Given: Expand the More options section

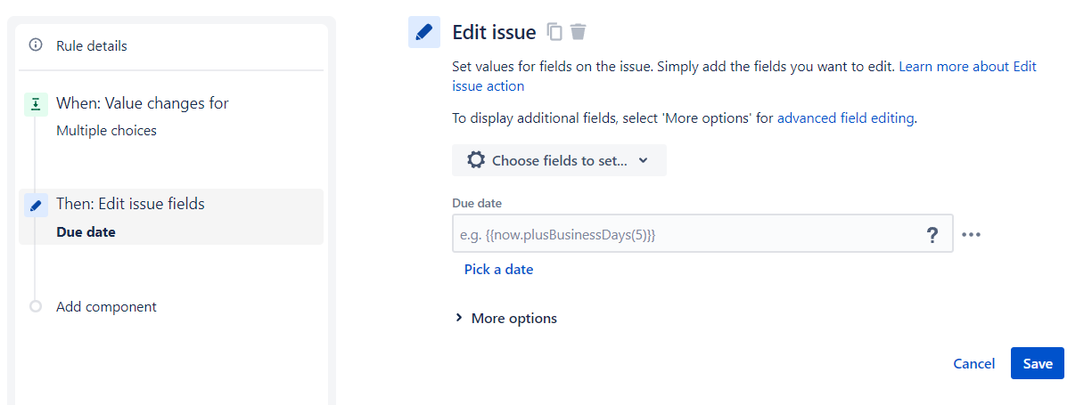Looking at the screenshot, I should tap(506, 319).
